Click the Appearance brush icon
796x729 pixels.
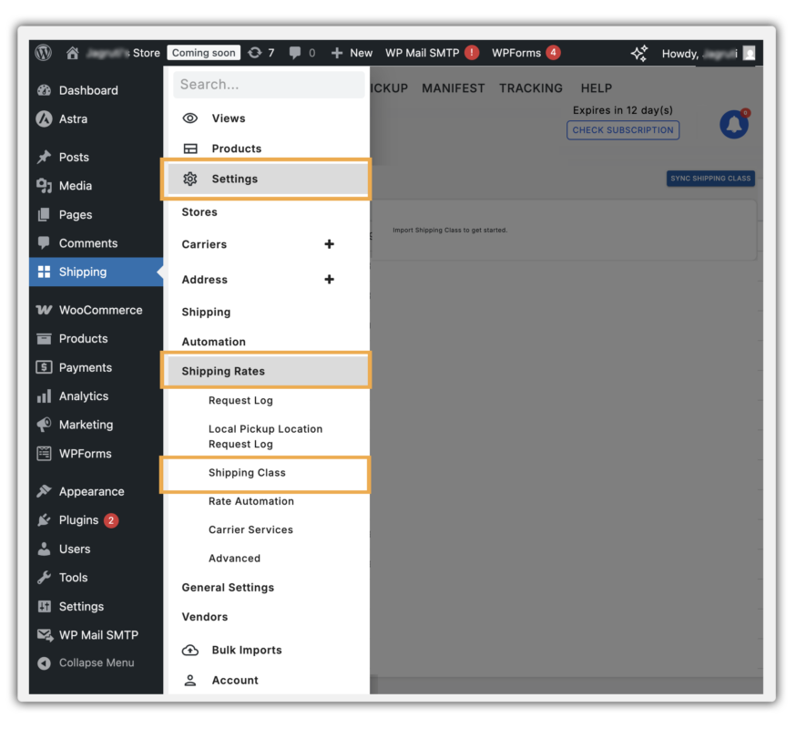(x=44, y=491)
